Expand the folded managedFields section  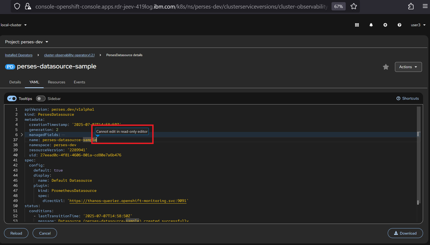tap(22, 135)
